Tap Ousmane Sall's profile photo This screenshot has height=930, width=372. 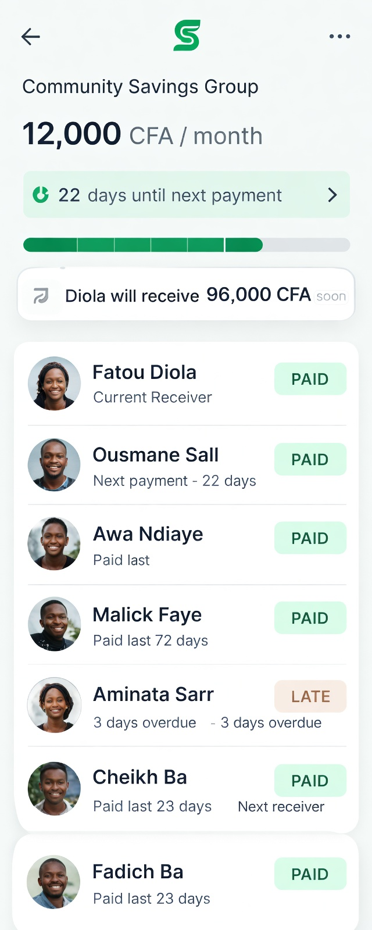(x=55, y=465)
